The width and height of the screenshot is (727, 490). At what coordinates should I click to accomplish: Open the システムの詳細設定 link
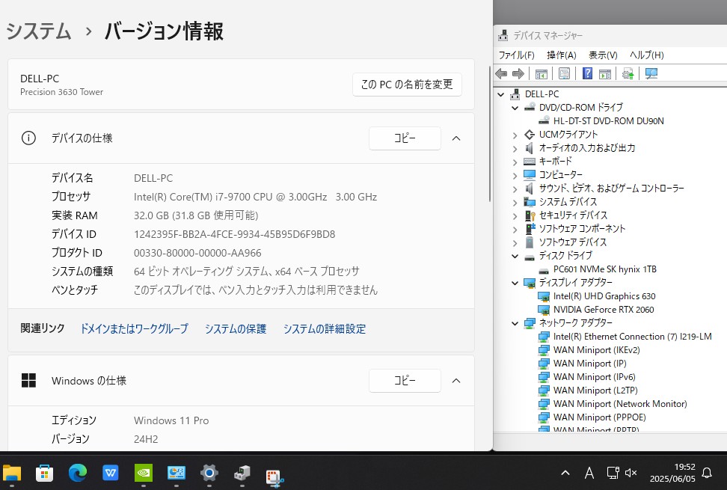click(x=325, y=328)
